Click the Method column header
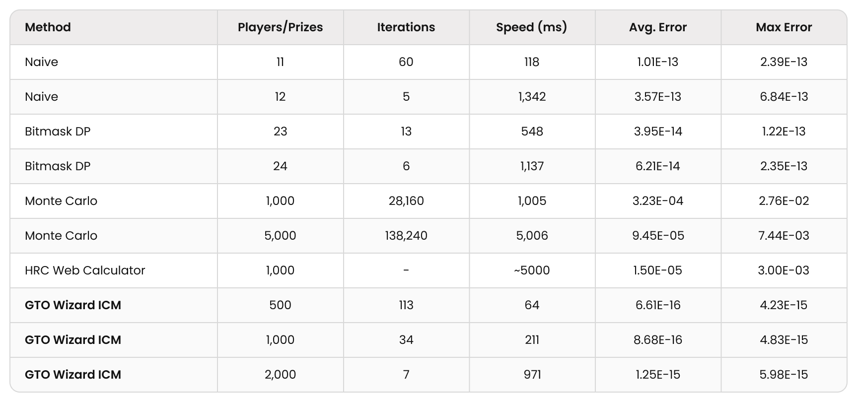857x402 pixels. click(48, 27)
